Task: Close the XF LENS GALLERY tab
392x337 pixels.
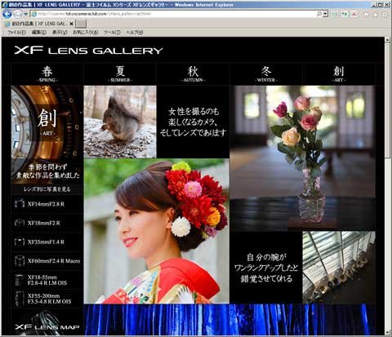Action: pos(71,24)
